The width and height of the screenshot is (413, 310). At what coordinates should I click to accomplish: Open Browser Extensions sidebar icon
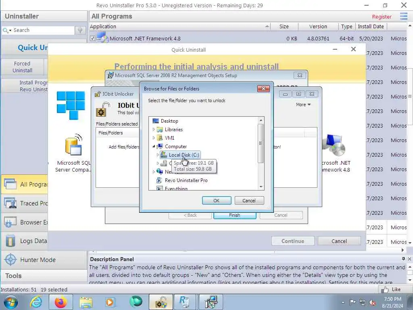click(x=10, y=222)
